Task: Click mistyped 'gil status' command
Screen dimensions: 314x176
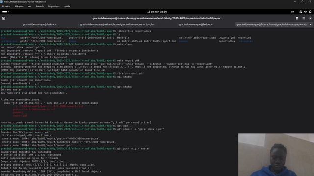Action: (124, 77)
